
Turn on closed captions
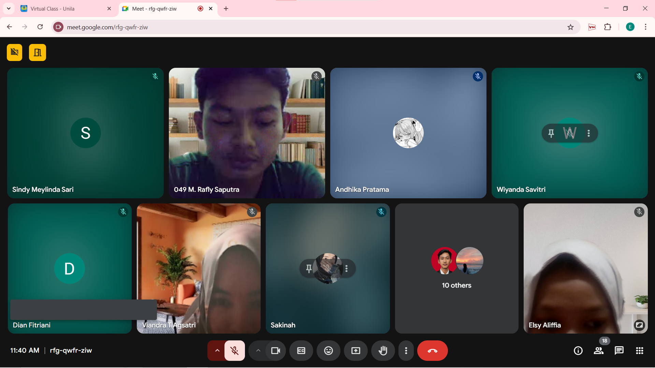point(301,351)
